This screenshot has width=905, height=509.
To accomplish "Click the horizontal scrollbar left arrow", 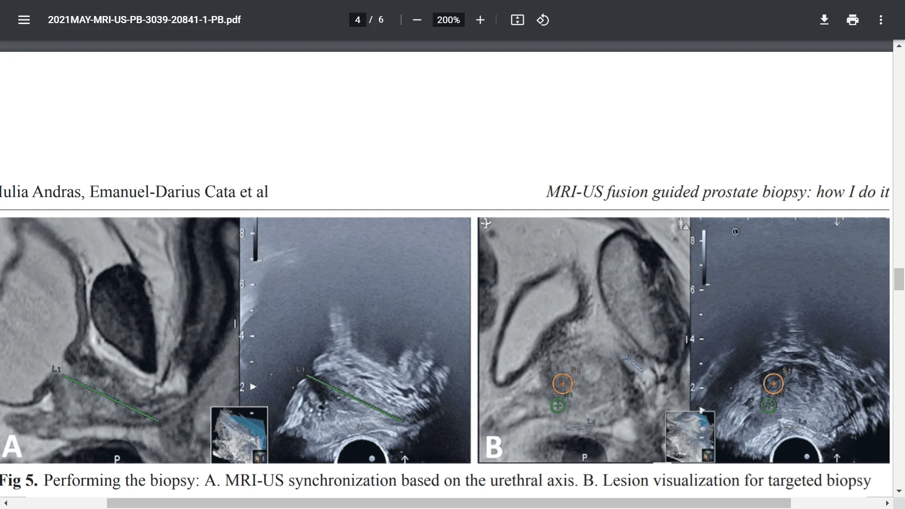I will tap(5, 503).
